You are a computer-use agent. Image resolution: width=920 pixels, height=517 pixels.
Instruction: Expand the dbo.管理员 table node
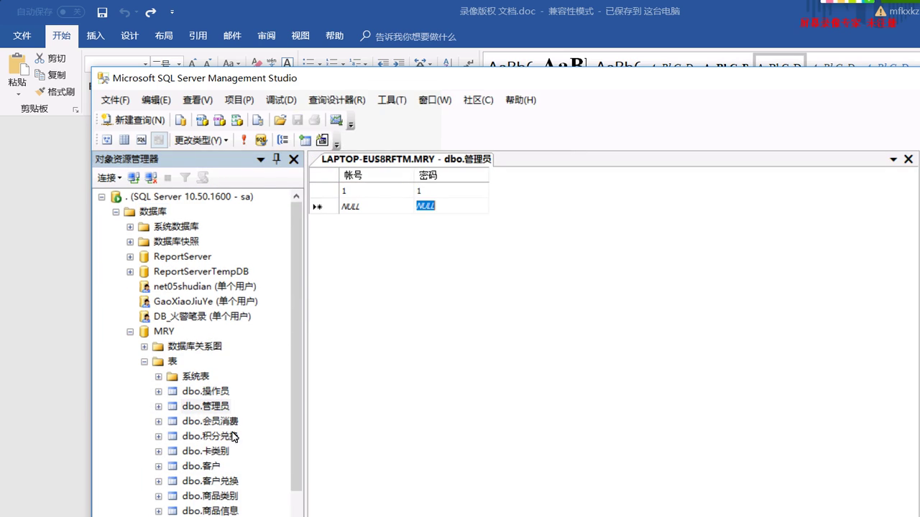point(159,406)
